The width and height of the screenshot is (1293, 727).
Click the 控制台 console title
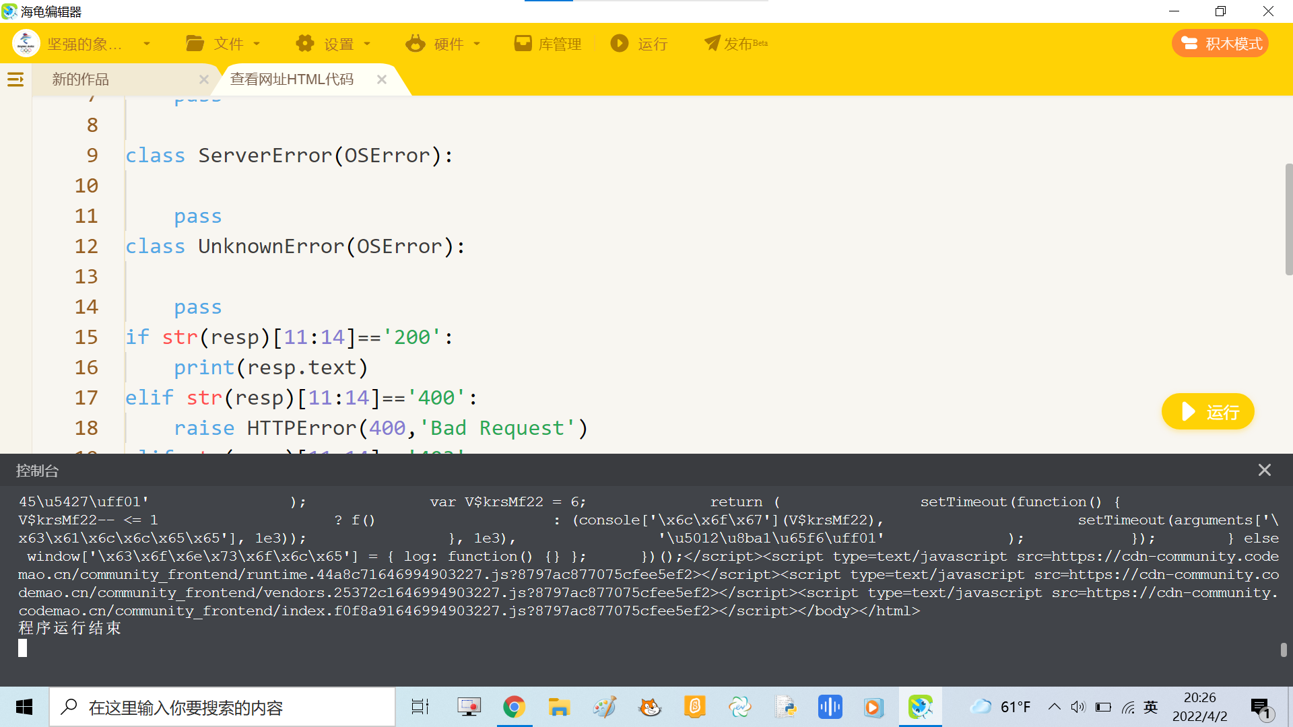tap(38, 471)
